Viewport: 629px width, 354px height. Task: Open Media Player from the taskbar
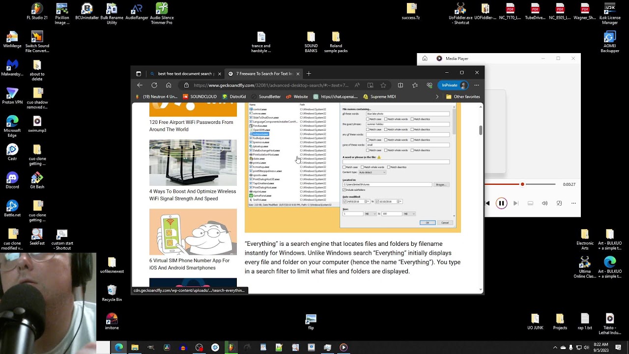[x=343, y=348]
